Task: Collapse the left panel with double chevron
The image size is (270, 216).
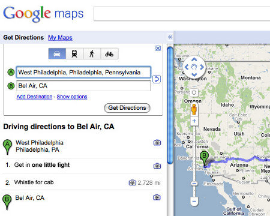Action: click(170, 37)
